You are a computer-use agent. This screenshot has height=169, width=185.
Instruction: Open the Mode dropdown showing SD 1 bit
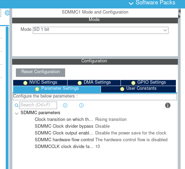click(101, 30)
